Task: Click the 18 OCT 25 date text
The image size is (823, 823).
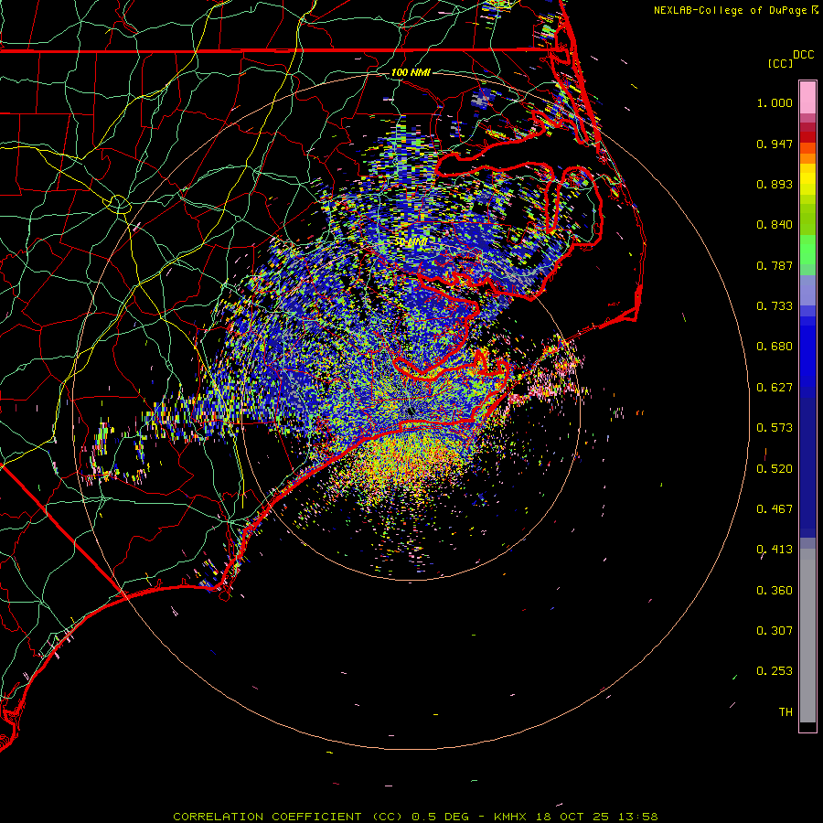Action: [x=572, y=817]
